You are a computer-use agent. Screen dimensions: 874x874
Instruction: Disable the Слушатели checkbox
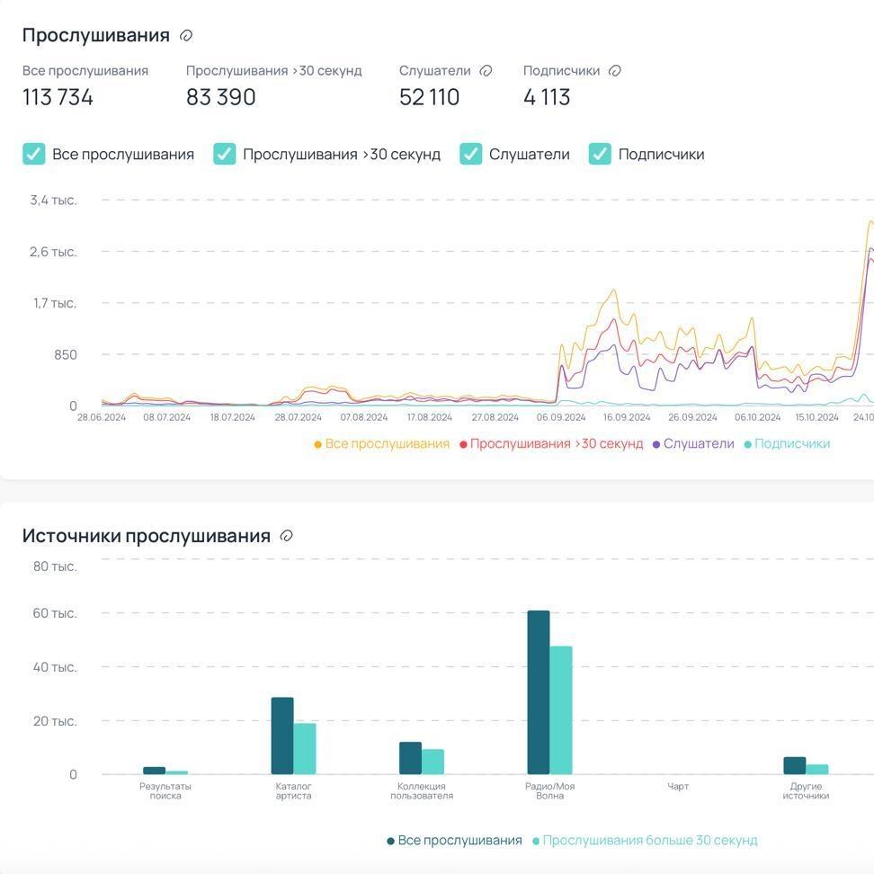coord(471,154)
